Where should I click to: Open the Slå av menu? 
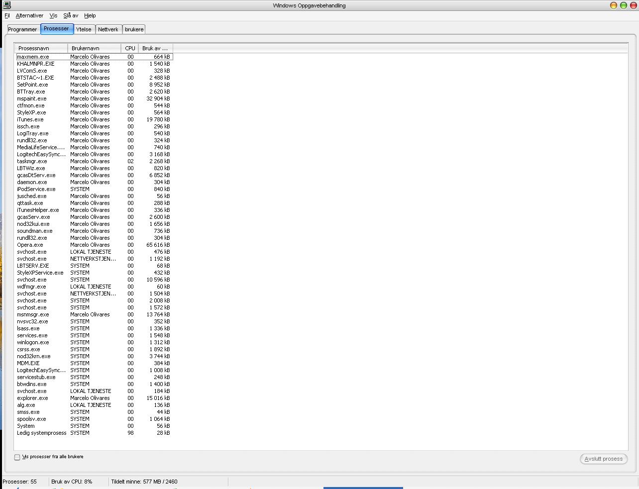[71, 15]
